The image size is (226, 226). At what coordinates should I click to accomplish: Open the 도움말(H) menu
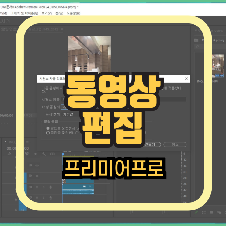[x=73, y=13]
